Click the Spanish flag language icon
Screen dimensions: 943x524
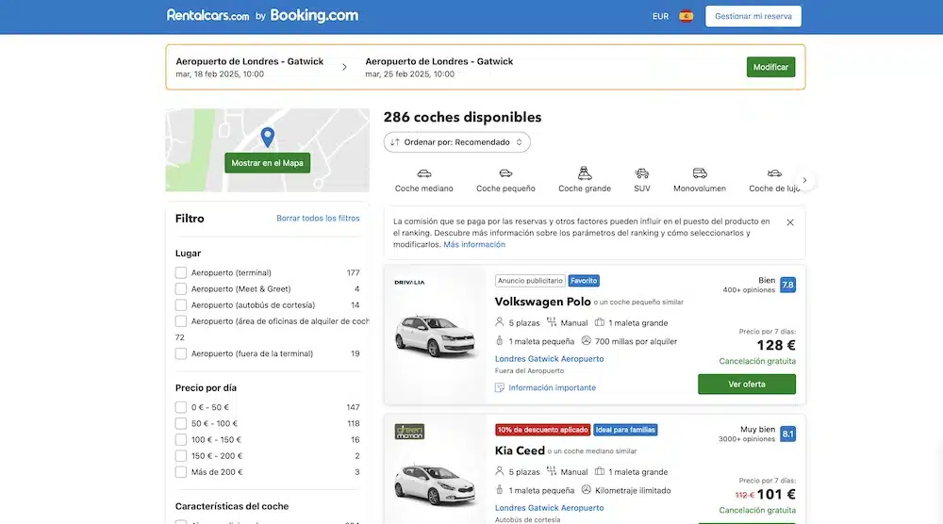[686, 16]
